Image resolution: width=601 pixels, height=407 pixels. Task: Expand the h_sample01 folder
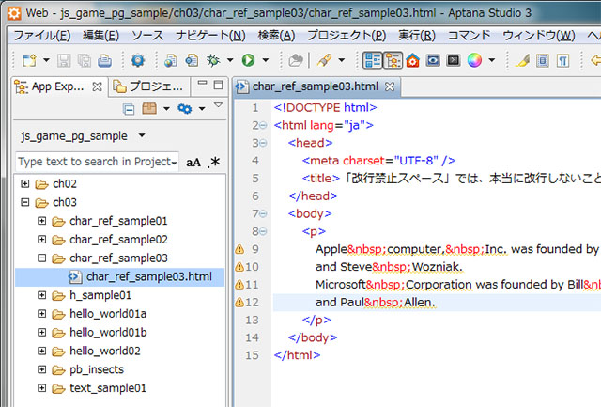click(41, 295)
